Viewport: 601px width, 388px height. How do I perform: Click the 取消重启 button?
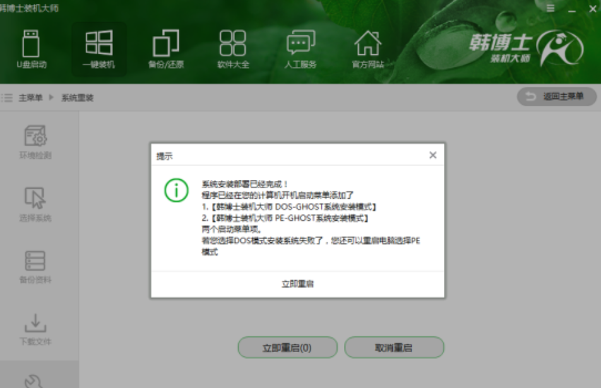(394, 348)
